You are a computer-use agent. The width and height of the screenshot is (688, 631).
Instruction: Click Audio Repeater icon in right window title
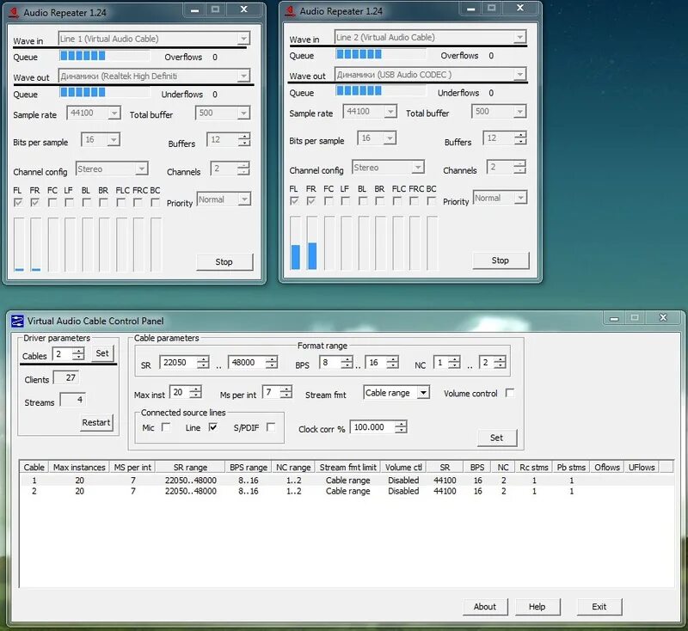tap(290, 11)
